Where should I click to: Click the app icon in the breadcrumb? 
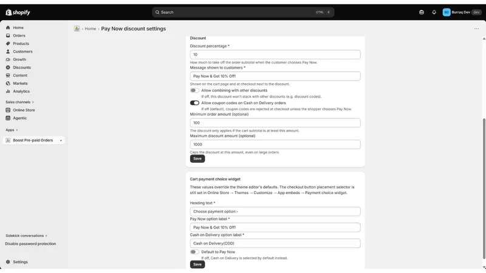pyautogui.click(x=77, y=29)
